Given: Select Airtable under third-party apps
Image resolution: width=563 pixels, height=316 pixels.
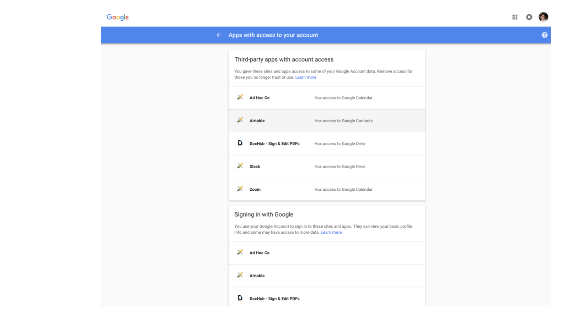Looking at the screenshot, I should click(x=327, y=121).
